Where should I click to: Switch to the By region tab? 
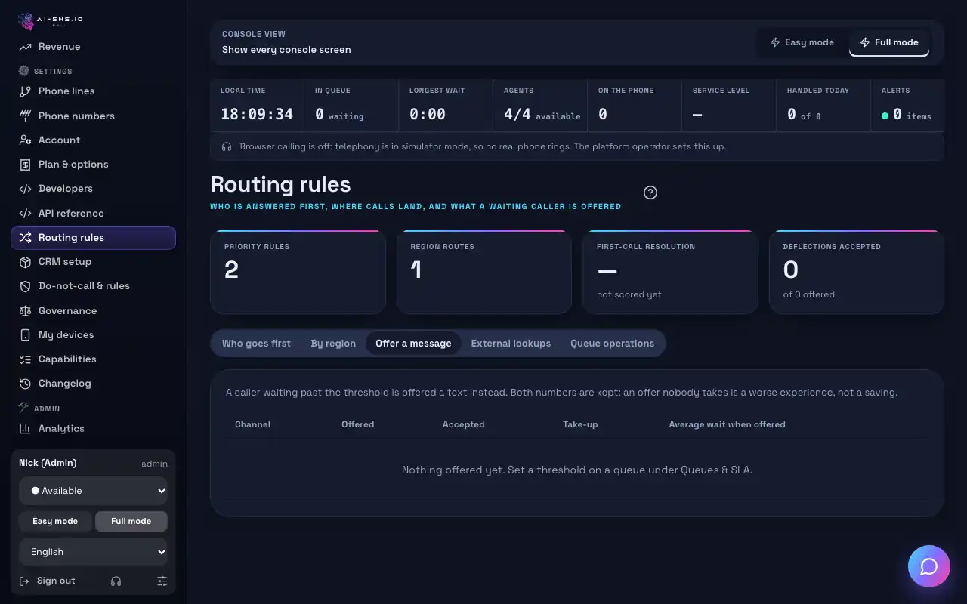pyautogui.click(x=333, y=344)
